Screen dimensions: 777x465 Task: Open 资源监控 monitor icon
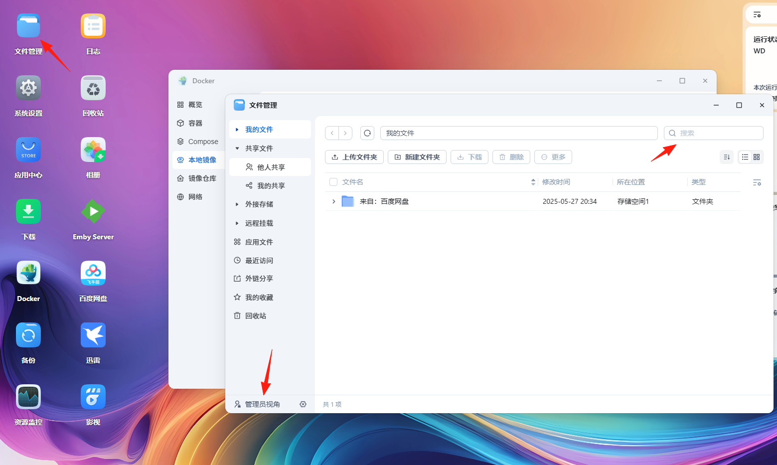tap(28, 397)
